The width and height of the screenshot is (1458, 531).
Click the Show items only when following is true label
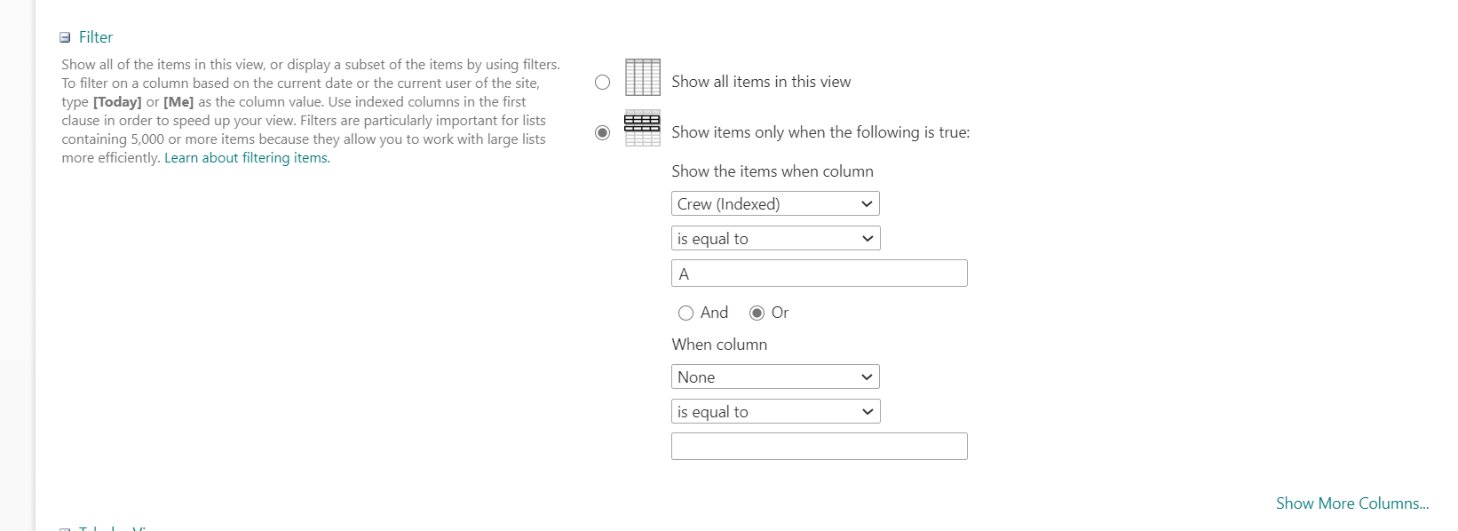point(820,132)
